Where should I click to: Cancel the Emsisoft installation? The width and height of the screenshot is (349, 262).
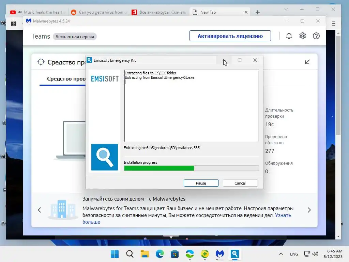point(240,183)
